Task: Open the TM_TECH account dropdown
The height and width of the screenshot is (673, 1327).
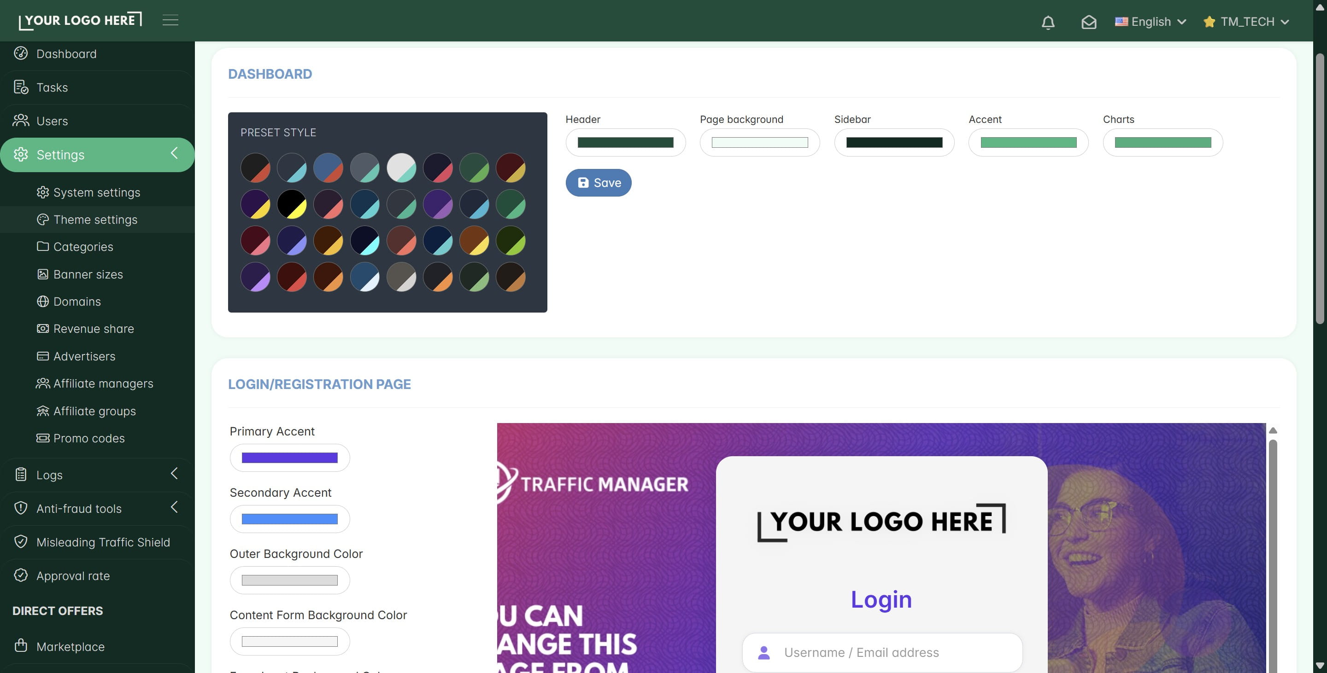Action: (1247, 22)
